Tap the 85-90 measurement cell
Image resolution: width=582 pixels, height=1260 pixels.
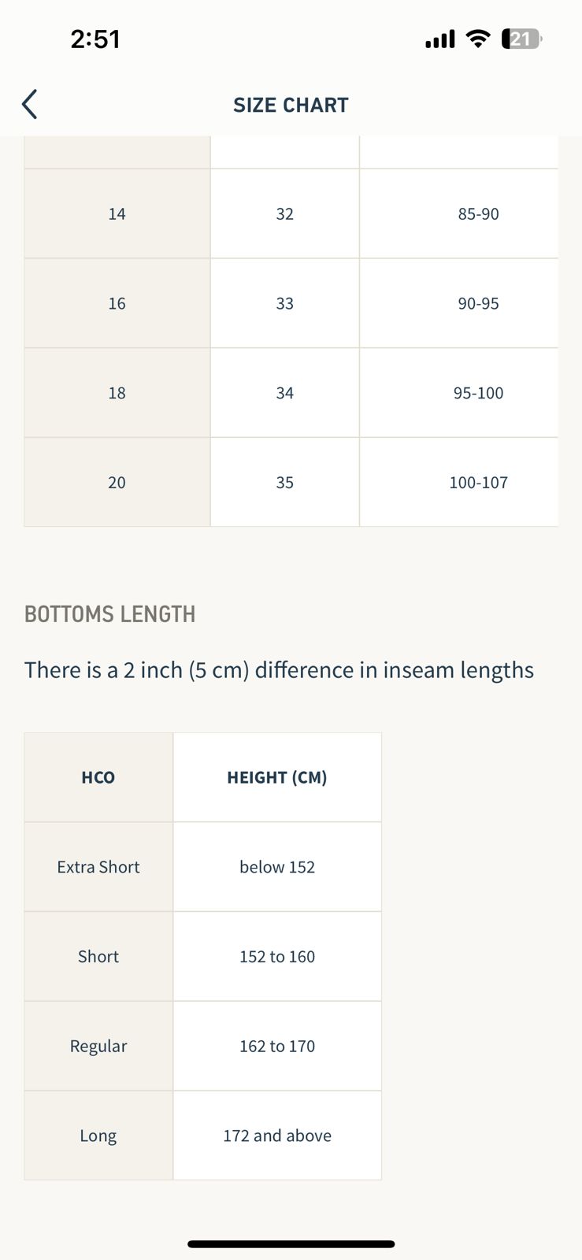pyautogui.click(x=478, y=213)
